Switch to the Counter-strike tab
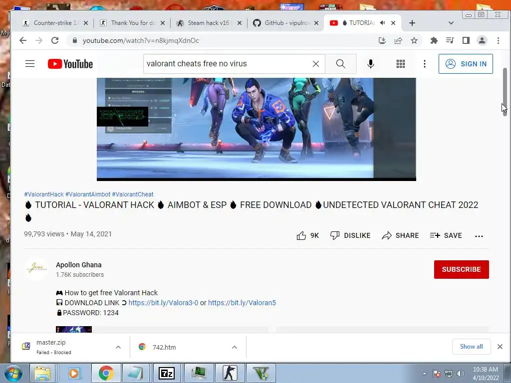Viewport: 511px width, 383px height. click(x=54, y=23)
